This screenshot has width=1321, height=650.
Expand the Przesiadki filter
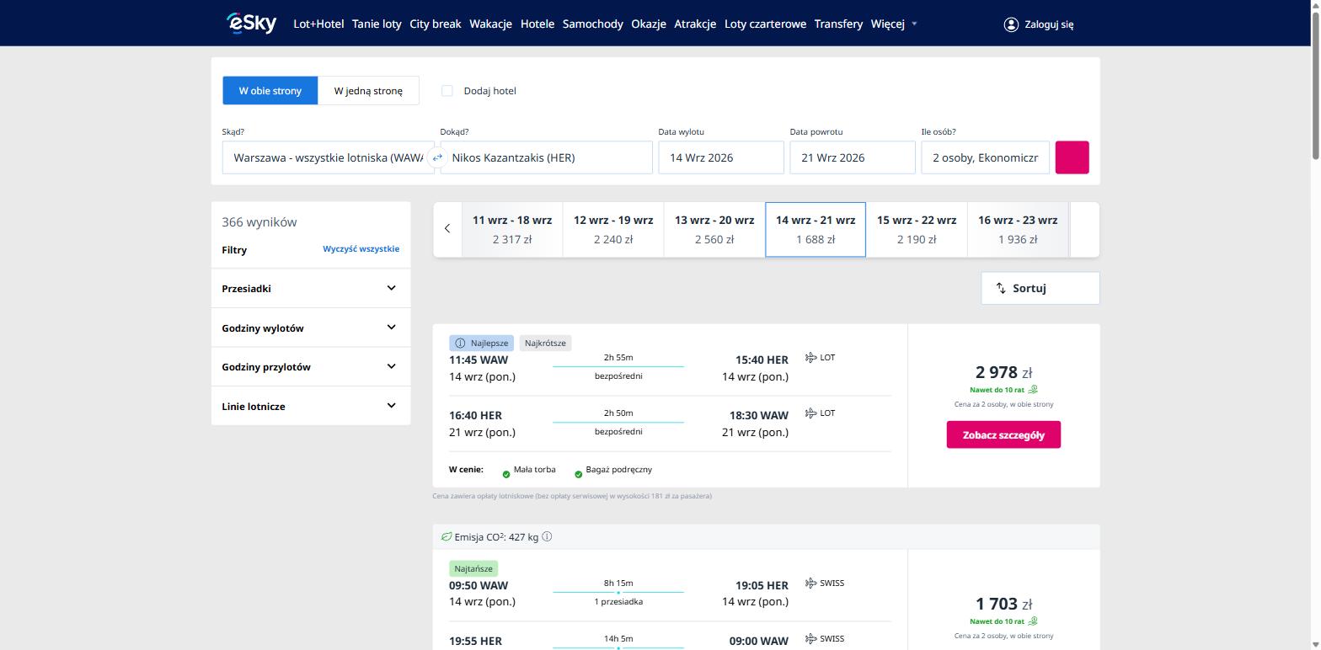[310, 289]
